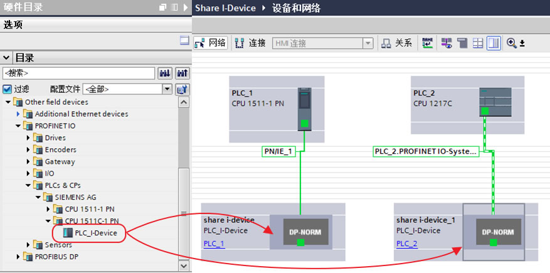Viewport: 550px width, 273px height.
Task: Click the float panel icon in 硬件目录 header
Action: 162,7
